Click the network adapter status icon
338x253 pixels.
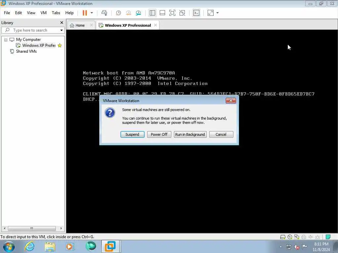coord(297,237)
